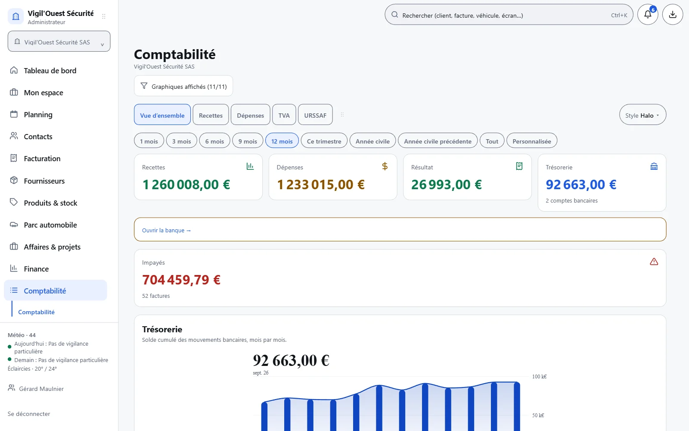This screenshot has width=689, height=431.
Task: Click the Résultat 26 993,00 € value
Action: 447,184
